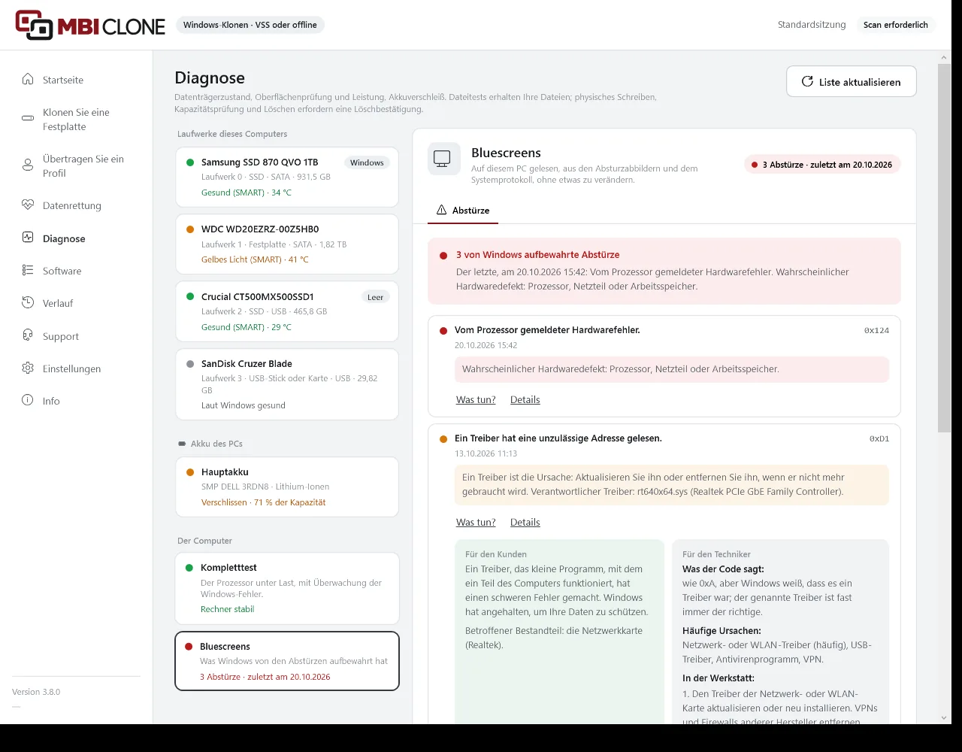The width and height of the screenshot is (962, 752).
Task: Click the 'Standardsitzung' label
Action: (812, 25)
